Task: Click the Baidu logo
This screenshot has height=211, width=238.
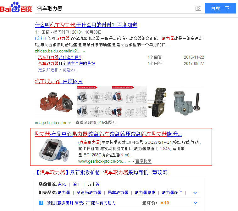Action: coord(16,7)
